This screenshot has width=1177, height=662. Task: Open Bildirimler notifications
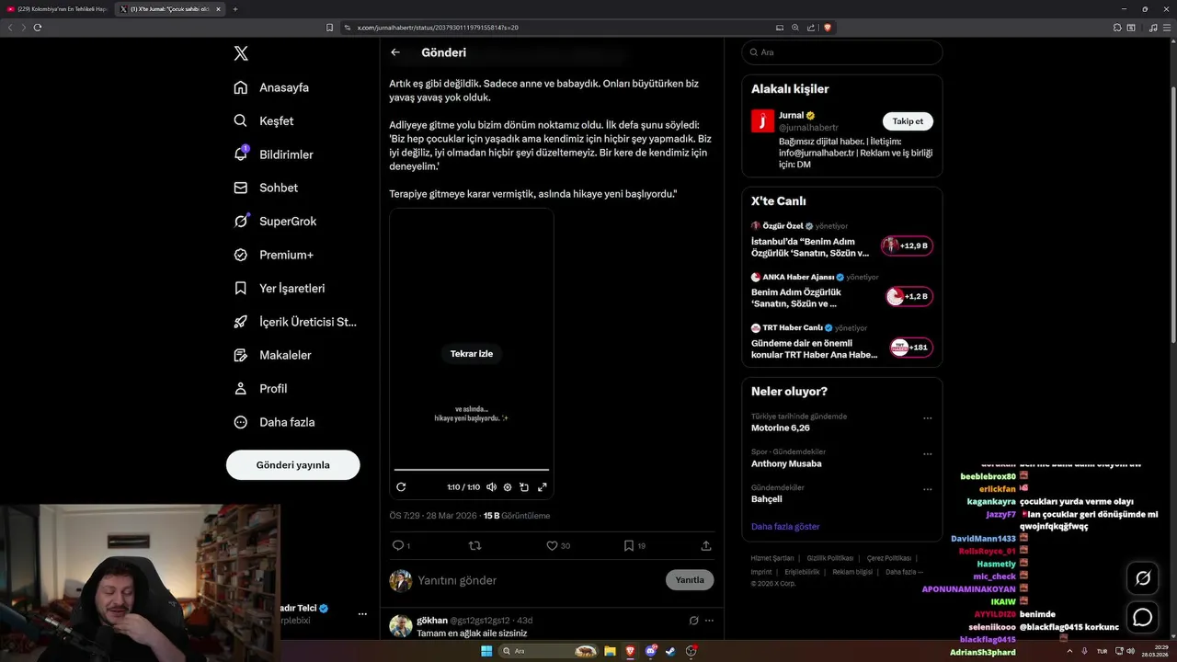tap(273, 154)
